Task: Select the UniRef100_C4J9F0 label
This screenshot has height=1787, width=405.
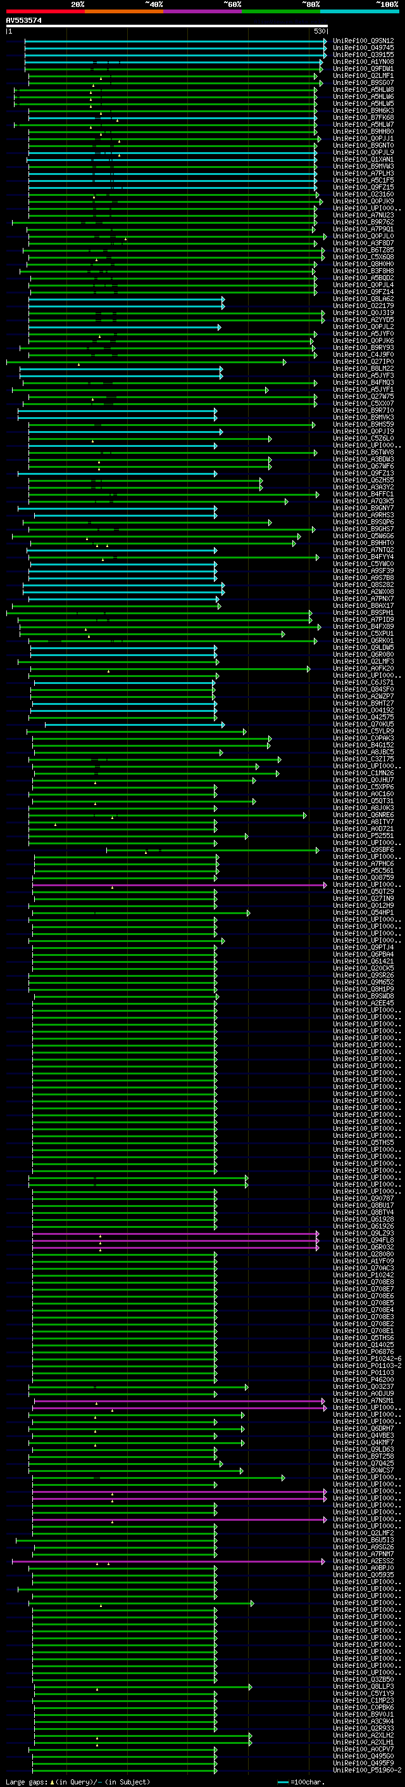Action: (x=363, y=354)
